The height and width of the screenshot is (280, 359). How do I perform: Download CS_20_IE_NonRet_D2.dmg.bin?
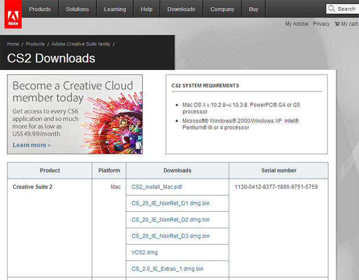click(170, 220)
